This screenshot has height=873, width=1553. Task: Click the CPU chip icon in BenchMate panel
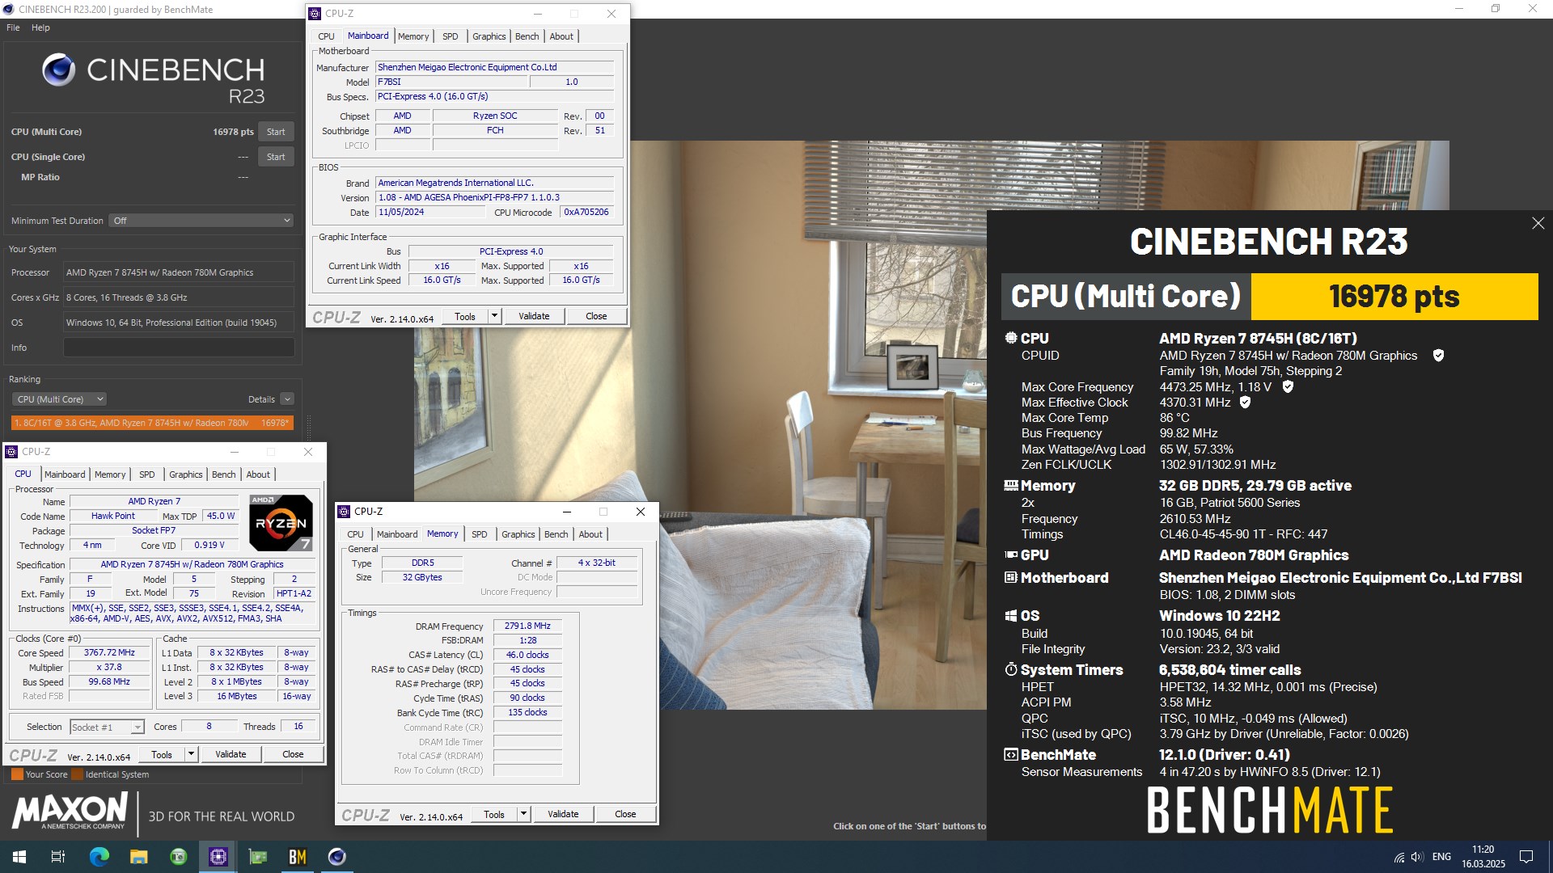1011,338
